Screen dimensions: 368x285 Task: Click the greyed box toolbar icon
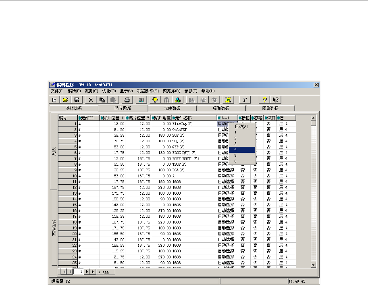coord(214,100)
